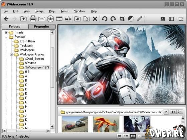
Task: Open the folder path dropdown
Action: pyautogui.click(x=166, y=112)
